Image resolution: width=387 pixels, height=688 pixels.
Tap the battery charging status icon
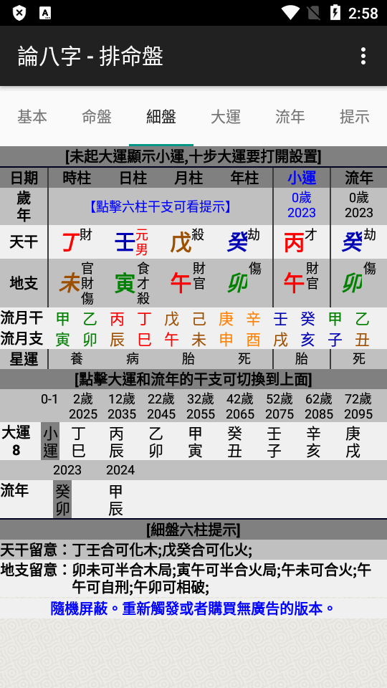335,13
